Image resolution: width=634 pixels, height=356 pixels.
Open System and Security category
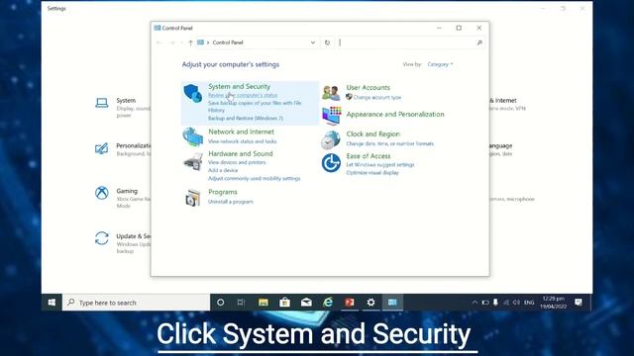pos(240,86)
